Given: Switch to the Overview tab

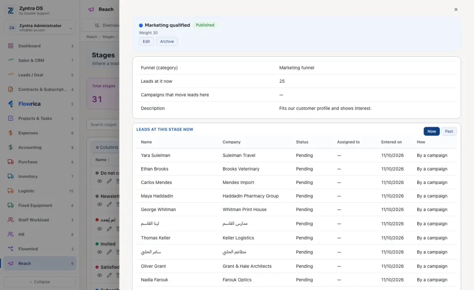Looking at the screenshot, I should point(107,25).
